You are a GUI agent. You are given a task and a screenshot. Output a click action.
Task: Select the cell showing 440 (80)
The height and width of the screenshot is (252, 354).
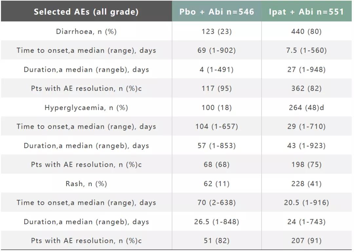coord(306,31)
